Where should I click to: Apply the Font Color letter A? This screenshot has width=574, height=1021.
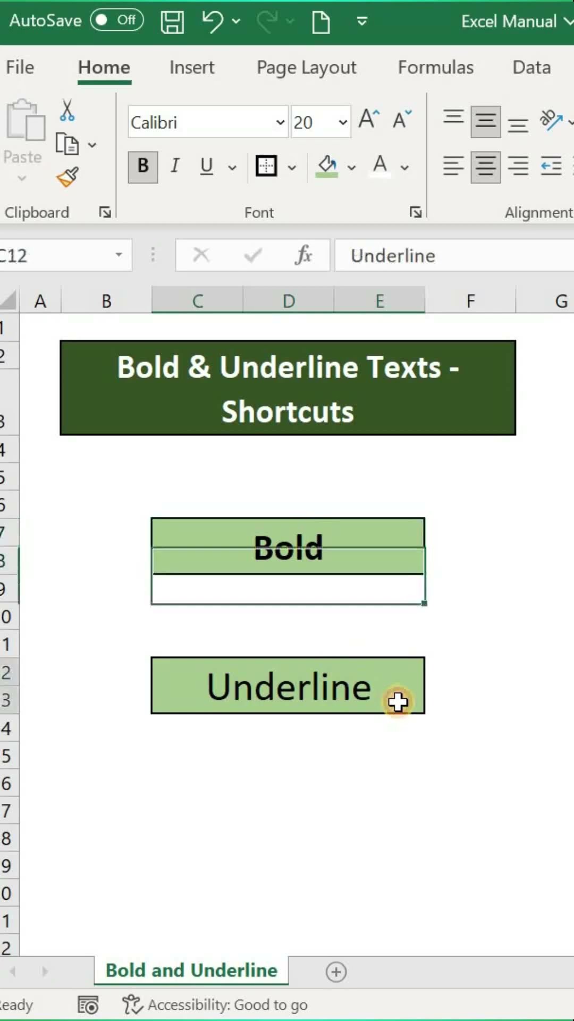point(379,166)
